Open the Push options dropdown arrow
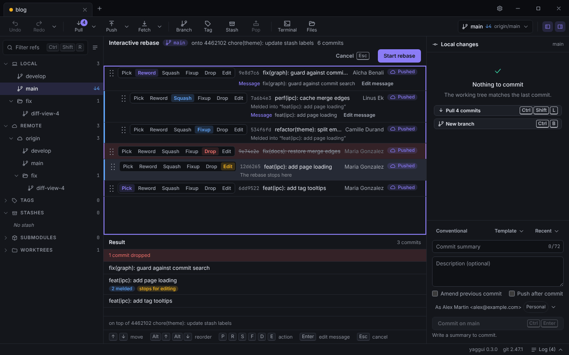The width and height of the screenshot is (569, 355). (127, 27)
